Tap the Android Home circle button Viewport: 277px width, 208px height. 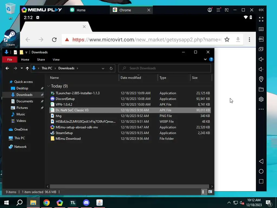[261, 171]
